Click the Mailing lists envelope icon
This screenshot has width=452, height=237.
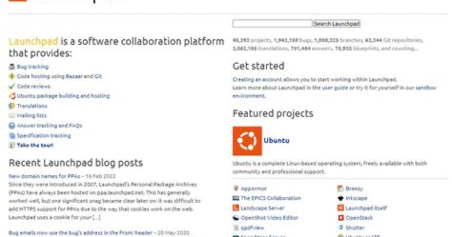coord(12,115)
